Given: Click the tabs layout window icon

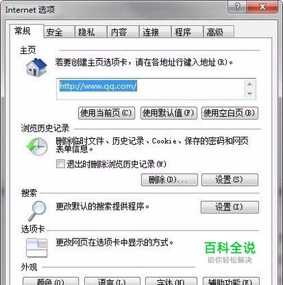Looking at the screenshot, I should tap(36, 247).
